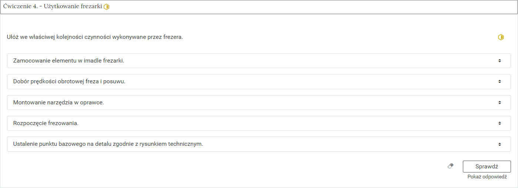
Task: Select 'Dobór prędkości obrotowej freza i posuwu.' item
Action: [x=70, y=81]
